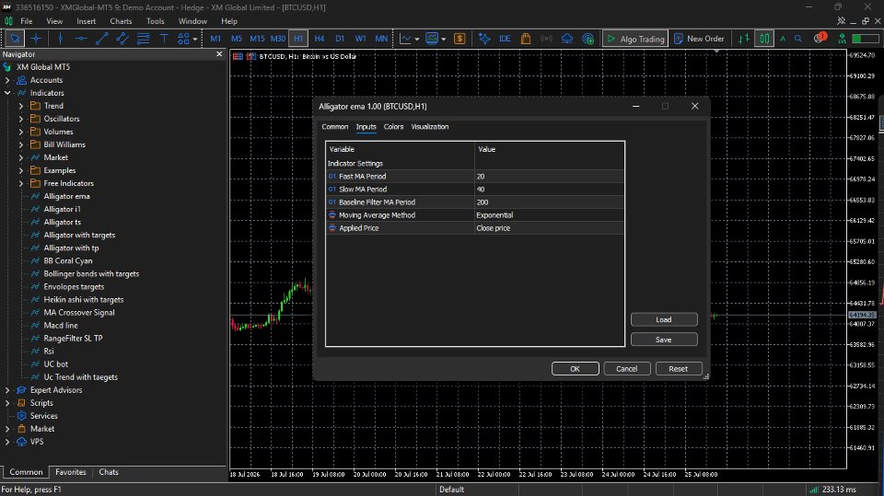
Task: Switch chart to M30 timeframe
Action: (278, 39)
